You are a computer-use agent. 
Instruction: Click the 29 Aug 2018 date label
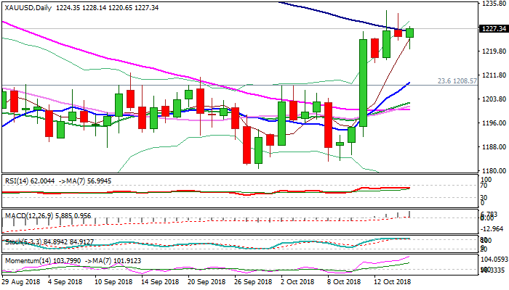click(20, 281)
